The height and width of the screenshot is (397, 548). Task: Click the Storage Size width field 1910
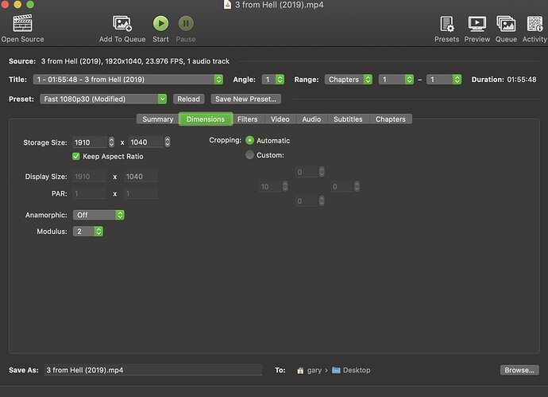90,142
